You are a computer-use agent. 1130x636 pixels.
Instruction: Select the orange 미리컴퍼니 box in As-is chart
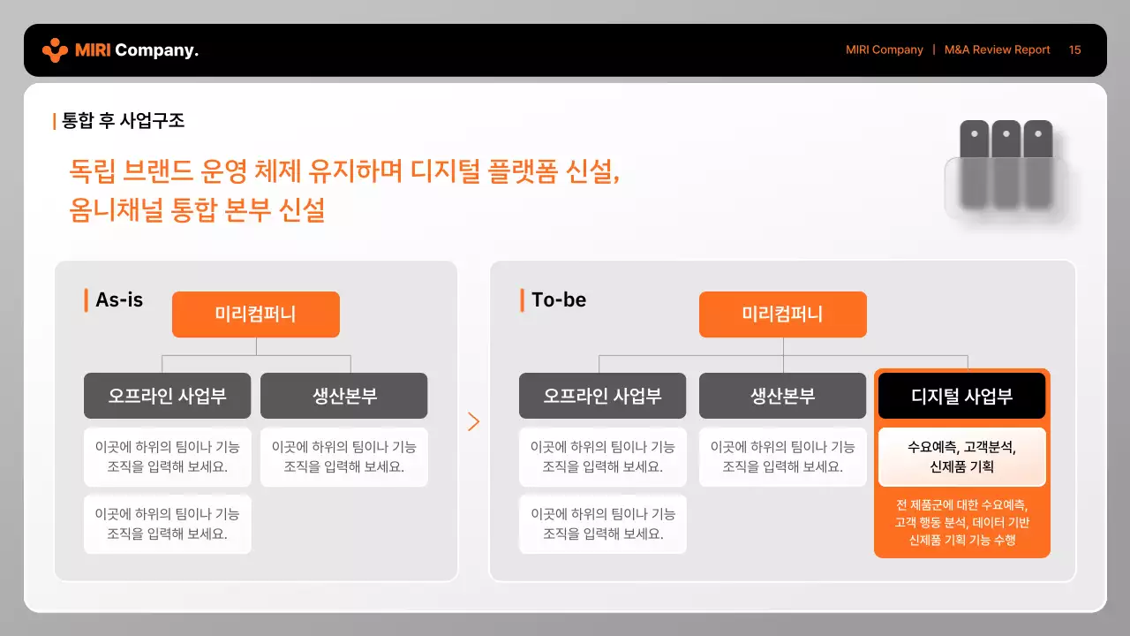click(255, 314)
